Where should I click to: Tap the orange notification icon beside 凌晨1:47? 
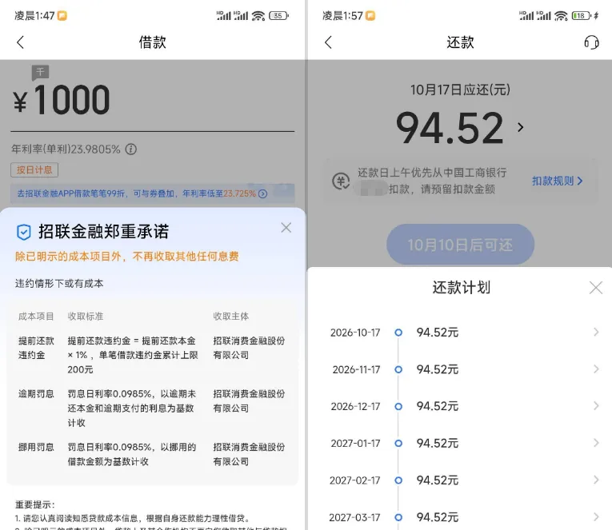click(x=62, y=16)
